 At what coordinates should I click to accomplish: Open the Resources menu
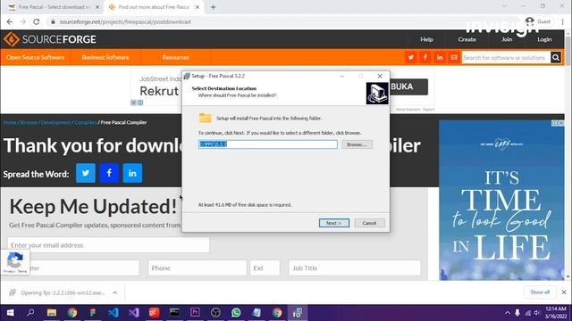[176, 57]
